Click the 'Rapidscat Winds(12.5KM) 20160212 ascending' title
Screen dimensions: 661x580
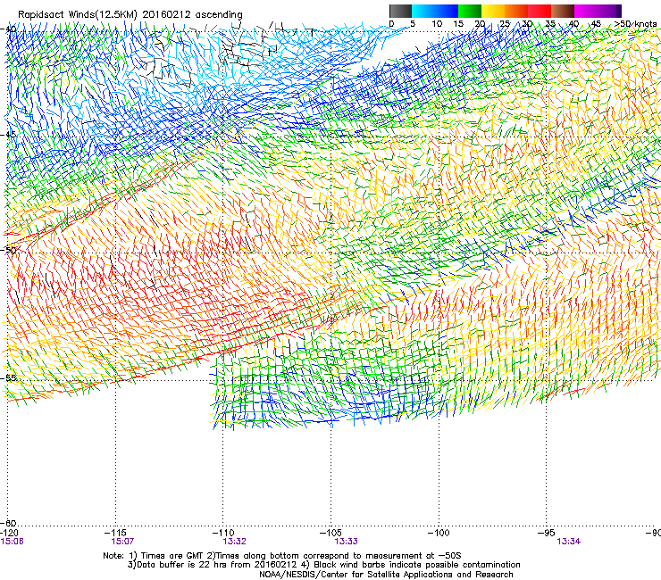point(130,15)
